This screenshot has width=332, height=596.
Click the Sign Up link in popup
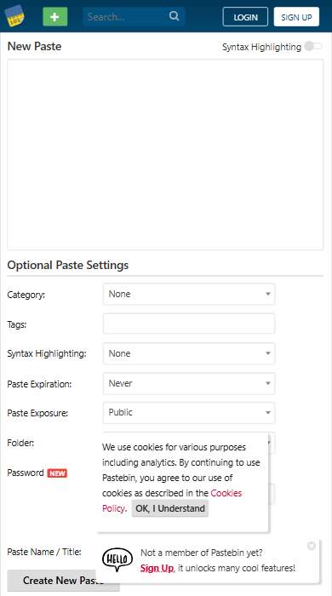pyautogui.click(x=157, y=568)
